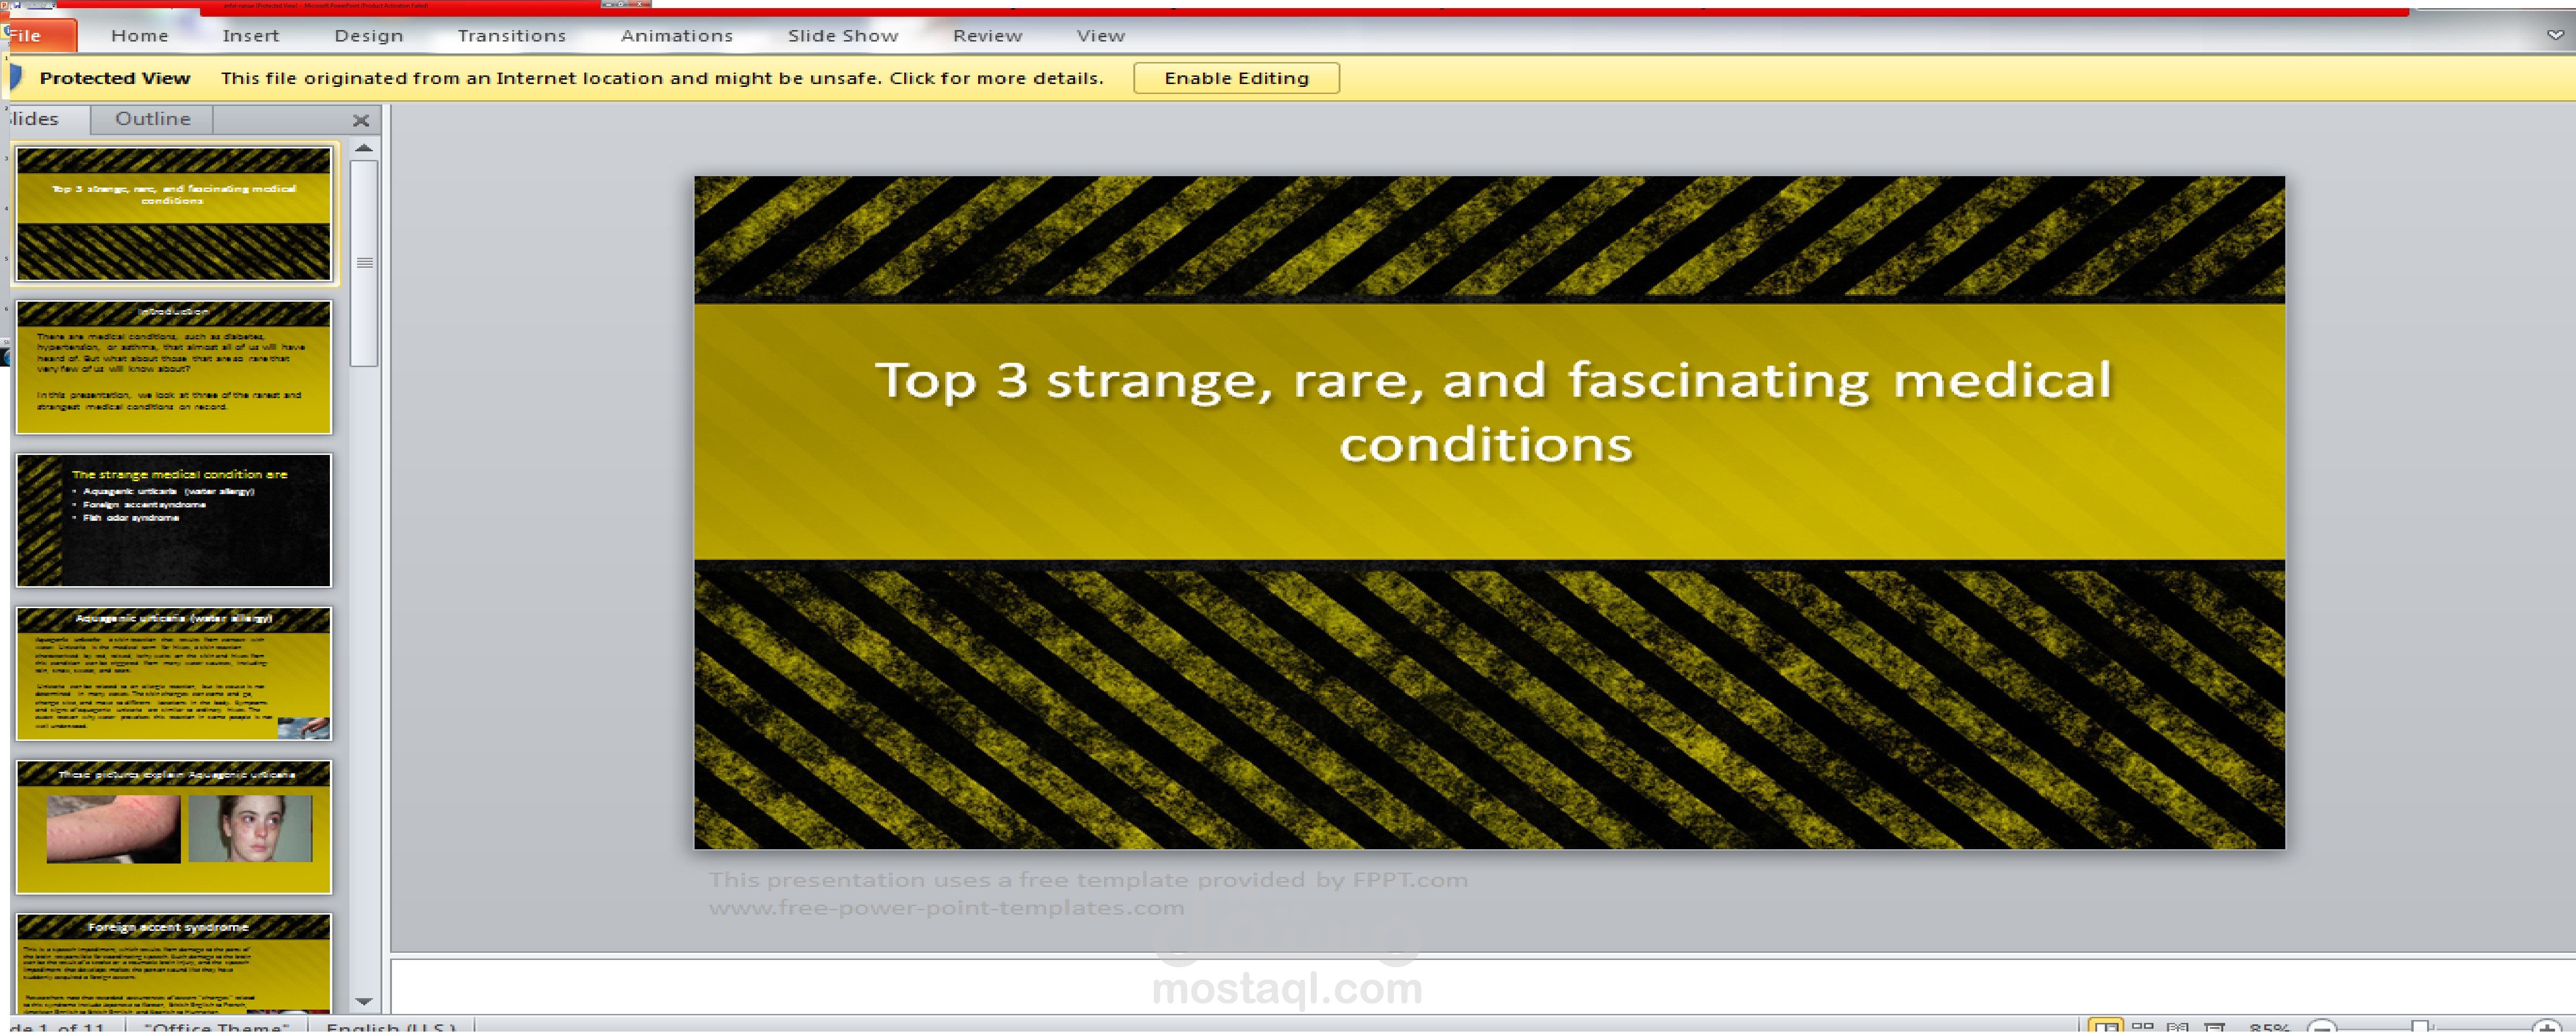Switch to the Insert ribbon tab
The height and width of the screenshot is (1033, 2576).
[x=250, y=36]
